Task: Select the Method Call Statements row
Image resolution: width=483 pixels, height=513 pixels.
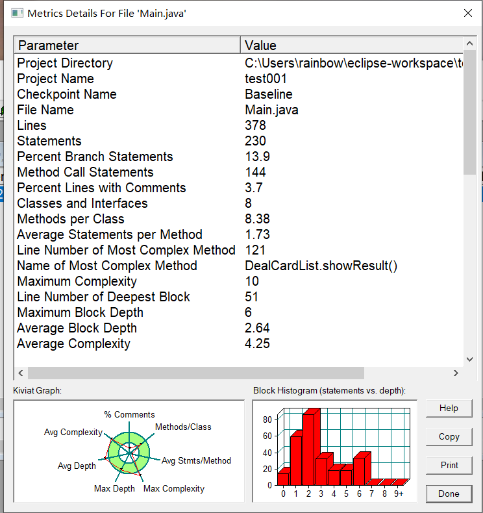Action: click(239, 172)
